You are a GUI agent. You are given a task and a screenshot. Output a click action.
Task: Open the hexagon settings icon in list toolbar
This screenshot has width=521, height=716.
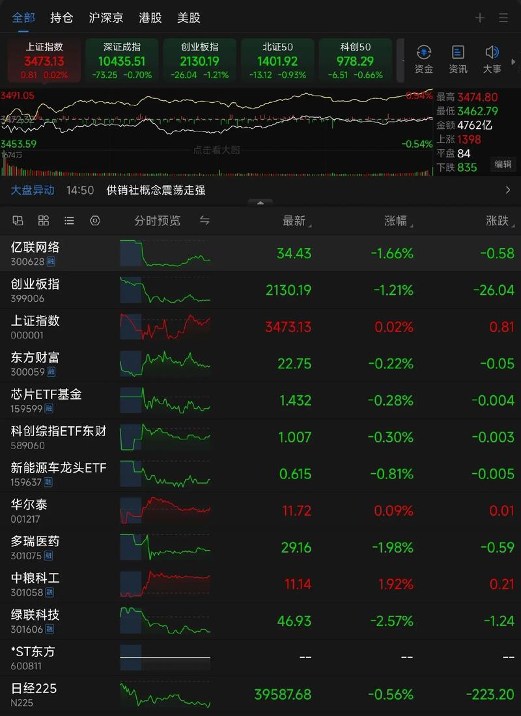tap(95, 221)
